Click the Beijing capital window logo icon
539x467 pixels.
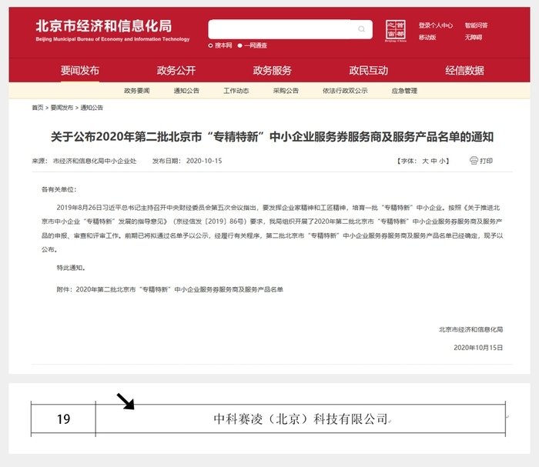pyautogui.click(x=396, y=31)
